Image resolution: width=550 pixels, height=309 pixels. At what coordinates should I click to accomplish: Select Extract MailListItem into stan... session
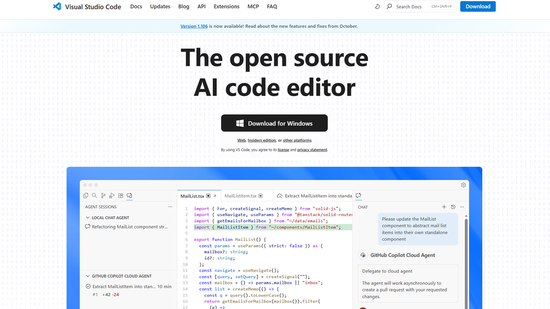(x=128, y=286)
